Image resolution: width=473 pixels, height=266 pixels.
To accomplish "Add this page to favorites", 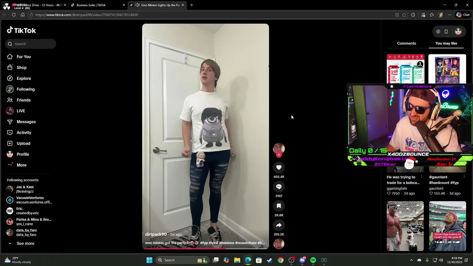I will click(x=404, y=15).
